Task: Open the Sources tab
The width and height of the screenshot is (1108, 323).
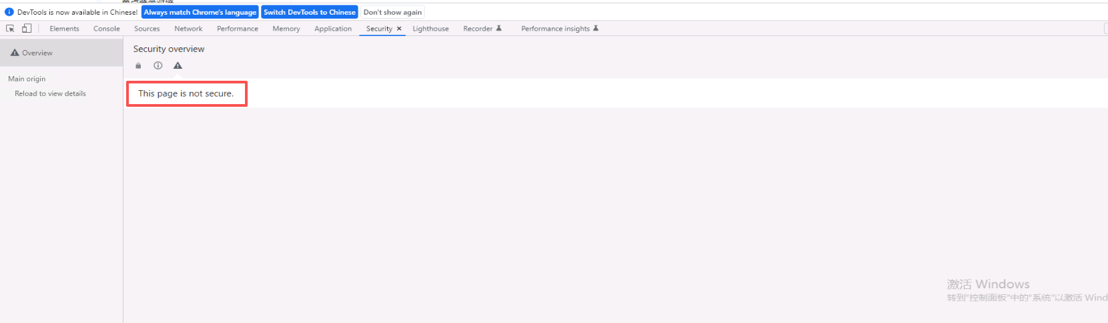Action: (x=147, y=29)
